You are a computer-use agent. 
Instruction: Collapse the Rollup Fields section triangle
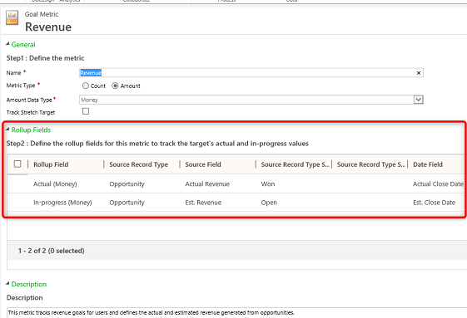(x=7, y=130)
